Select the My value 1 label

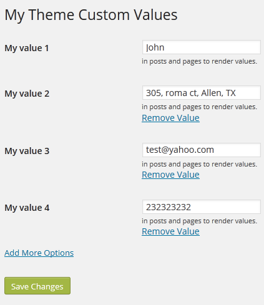click(x=27, y=48)
